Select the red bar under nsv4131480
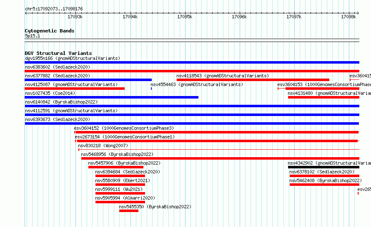The image size is (371, 227). [323, 97]
